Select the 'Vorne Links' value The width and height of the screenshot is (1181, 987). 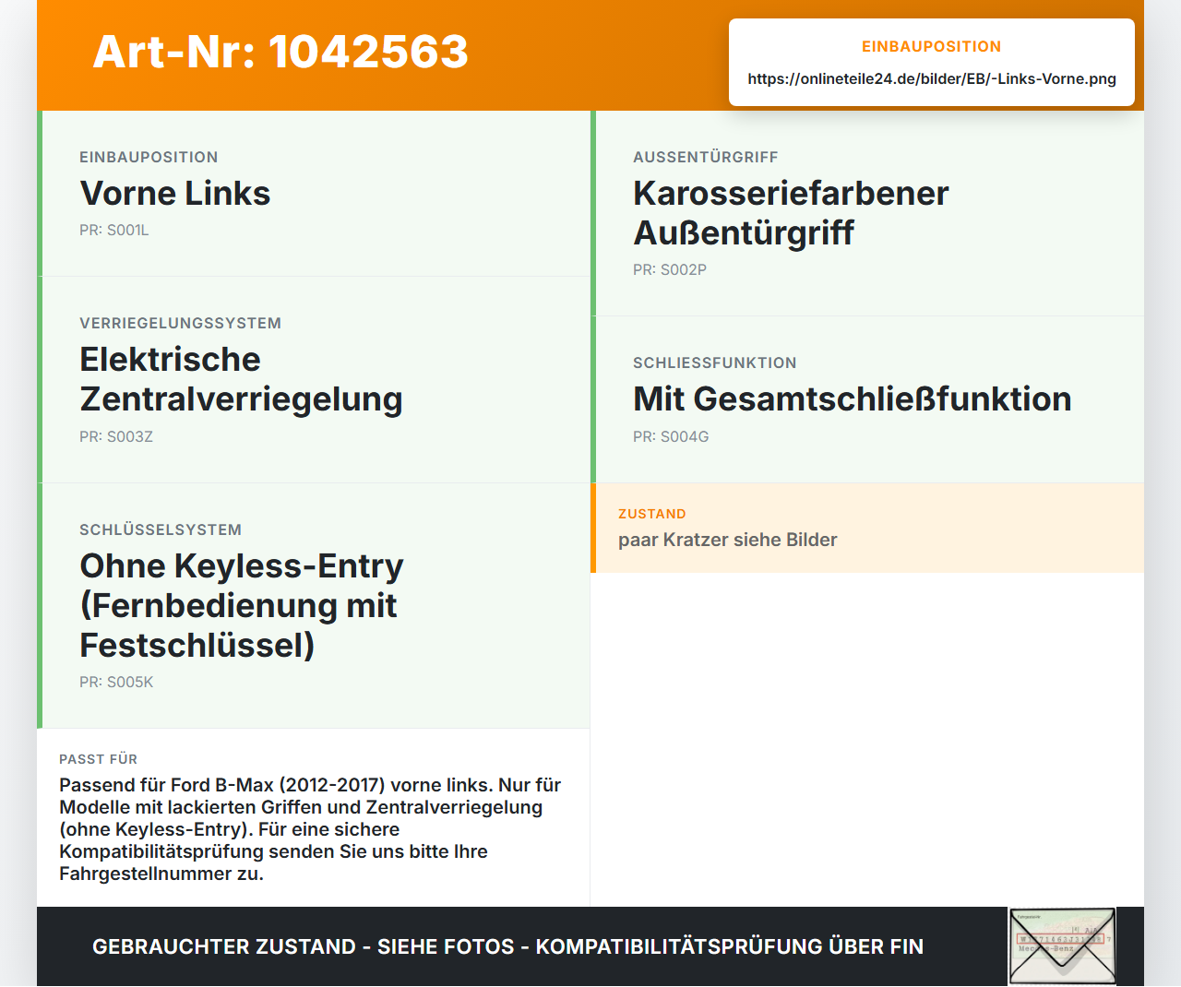175,193
